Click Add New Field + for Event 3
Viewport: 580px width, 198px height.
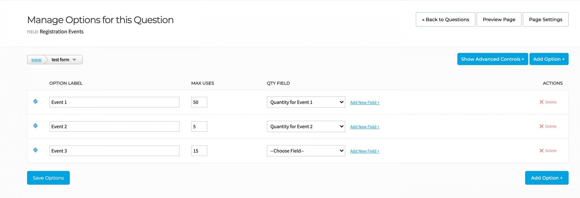(x=365, y=151)
